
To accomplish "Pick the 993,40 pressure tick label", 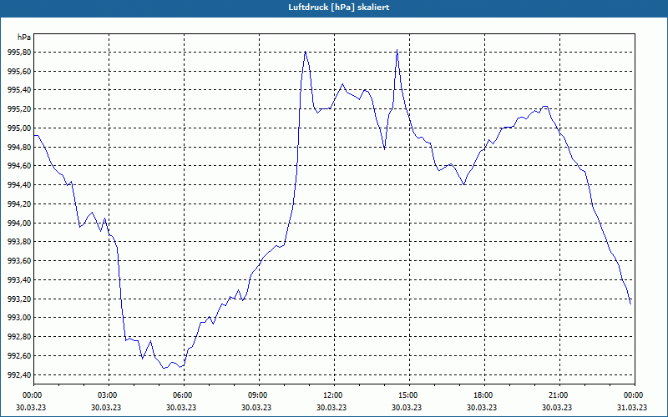I will pos(19,280).
